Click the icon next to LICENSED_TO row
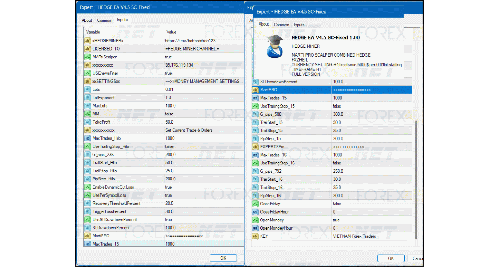Viewport: 499px width, 267px height. [88, 49]
